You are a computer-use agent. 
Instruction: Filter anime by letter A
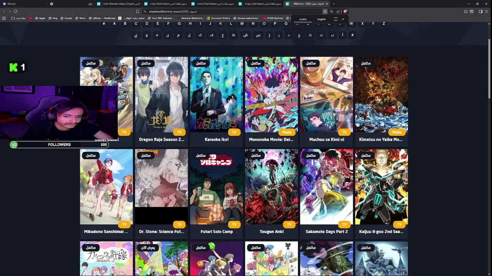pyautogui.click(x=114, y=23)
